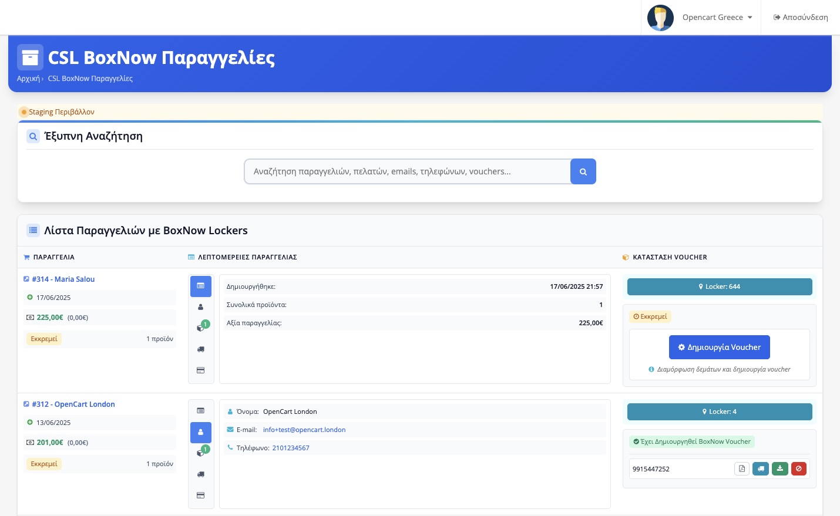
Task: Click the CSL BoxNow Παραγγελίες breadcrumb link
Action: (x=90, y=79)
